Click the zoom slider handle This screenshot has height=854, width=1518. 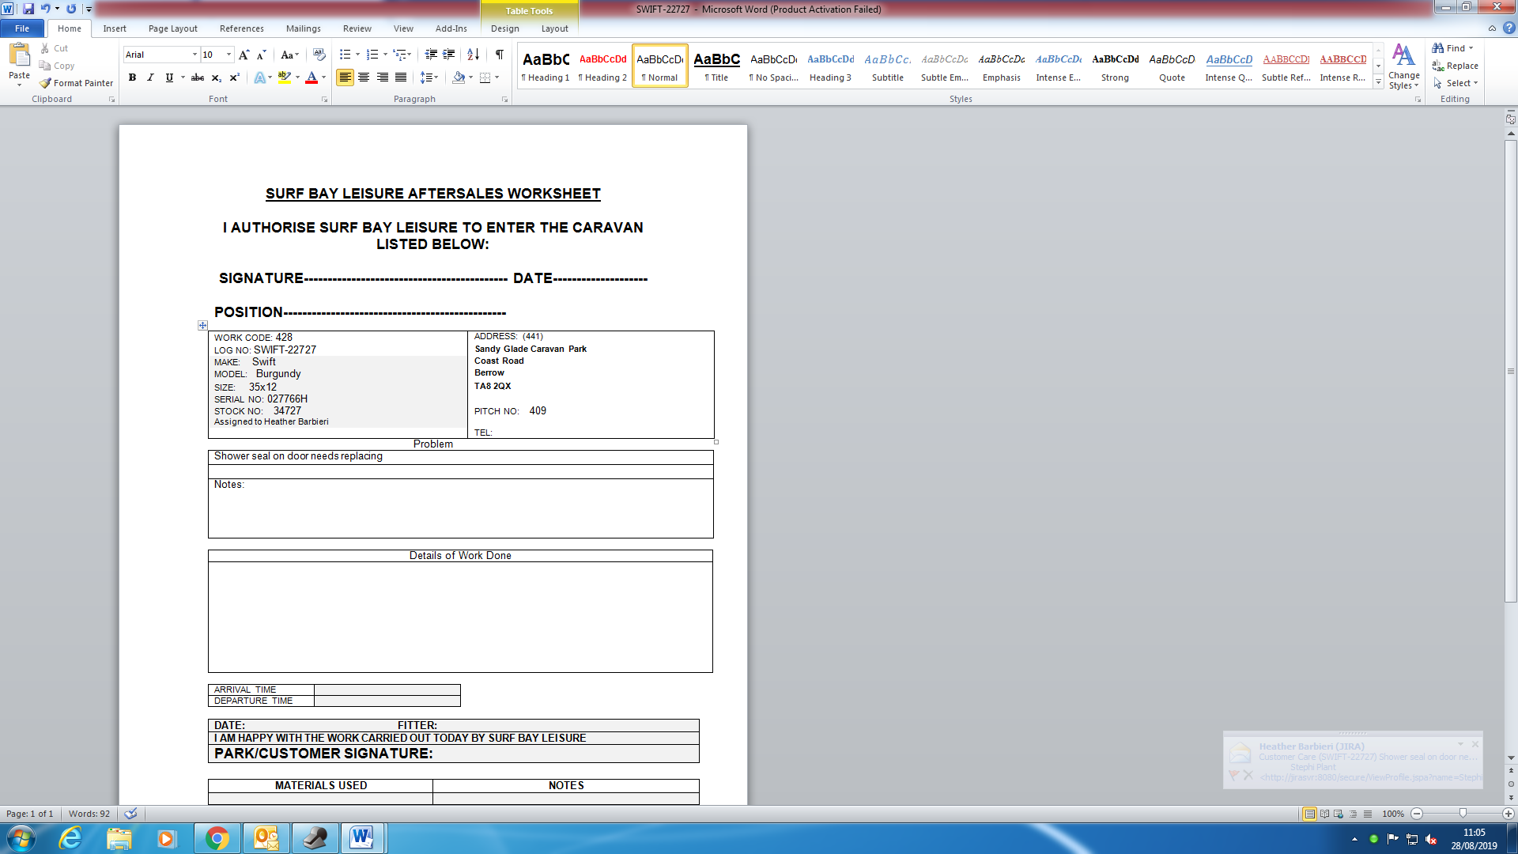[x=1463, y=814]
